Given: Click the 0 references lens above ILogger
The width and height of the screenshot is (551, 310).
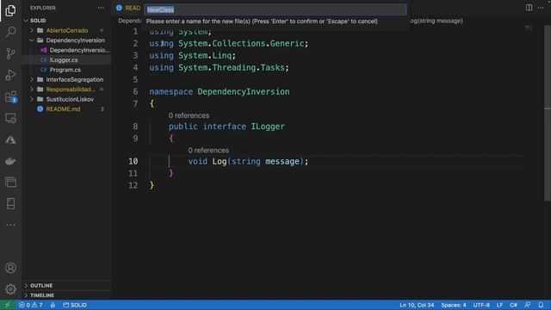Looking at the screenshot, I should (x=189, y=115).
